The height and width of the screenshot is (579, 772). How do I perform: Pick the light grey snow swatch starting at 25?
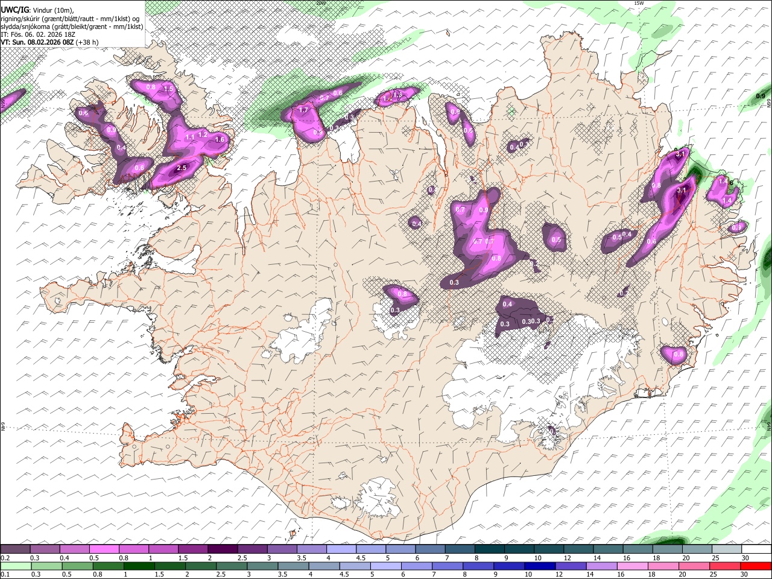coord(727,549)
